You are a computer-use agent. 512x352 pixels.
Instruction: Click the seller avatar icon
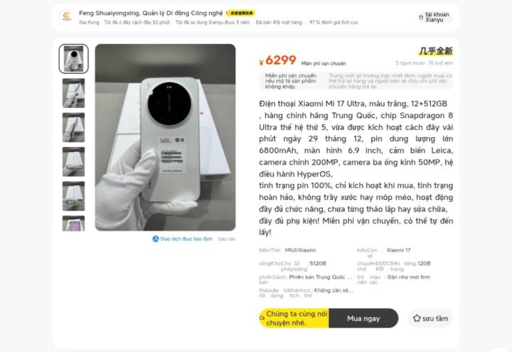(x=67, y=16)
